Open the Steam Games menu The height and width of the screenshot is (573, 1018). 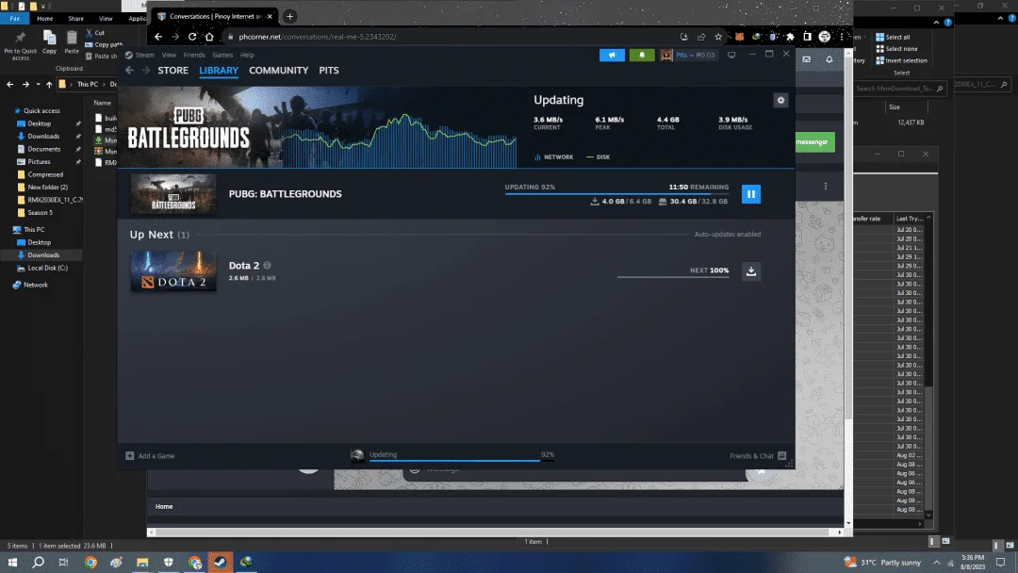click(x=222, y=56)
